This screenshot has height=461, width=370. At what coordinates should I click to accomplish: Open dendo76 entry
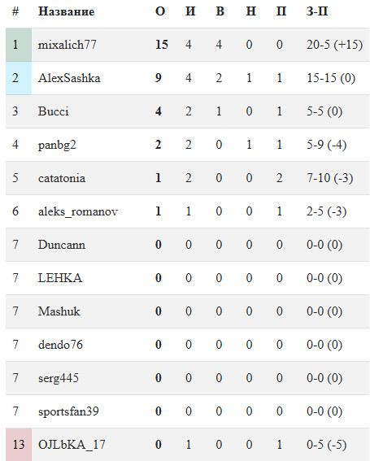pos(60,345)
